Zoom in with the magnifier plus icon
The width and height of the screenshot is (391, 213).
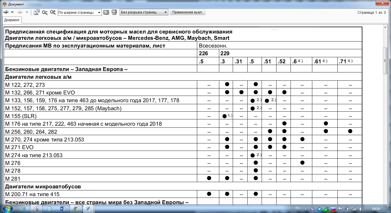pos(52,12)
